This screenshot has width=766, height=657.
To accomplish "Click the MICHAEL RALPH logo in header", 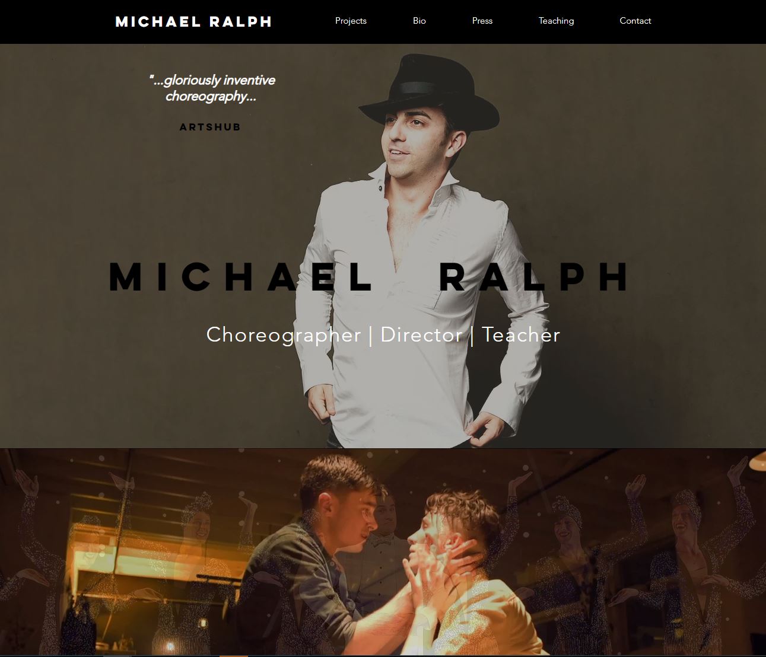I will coord(193,21).
